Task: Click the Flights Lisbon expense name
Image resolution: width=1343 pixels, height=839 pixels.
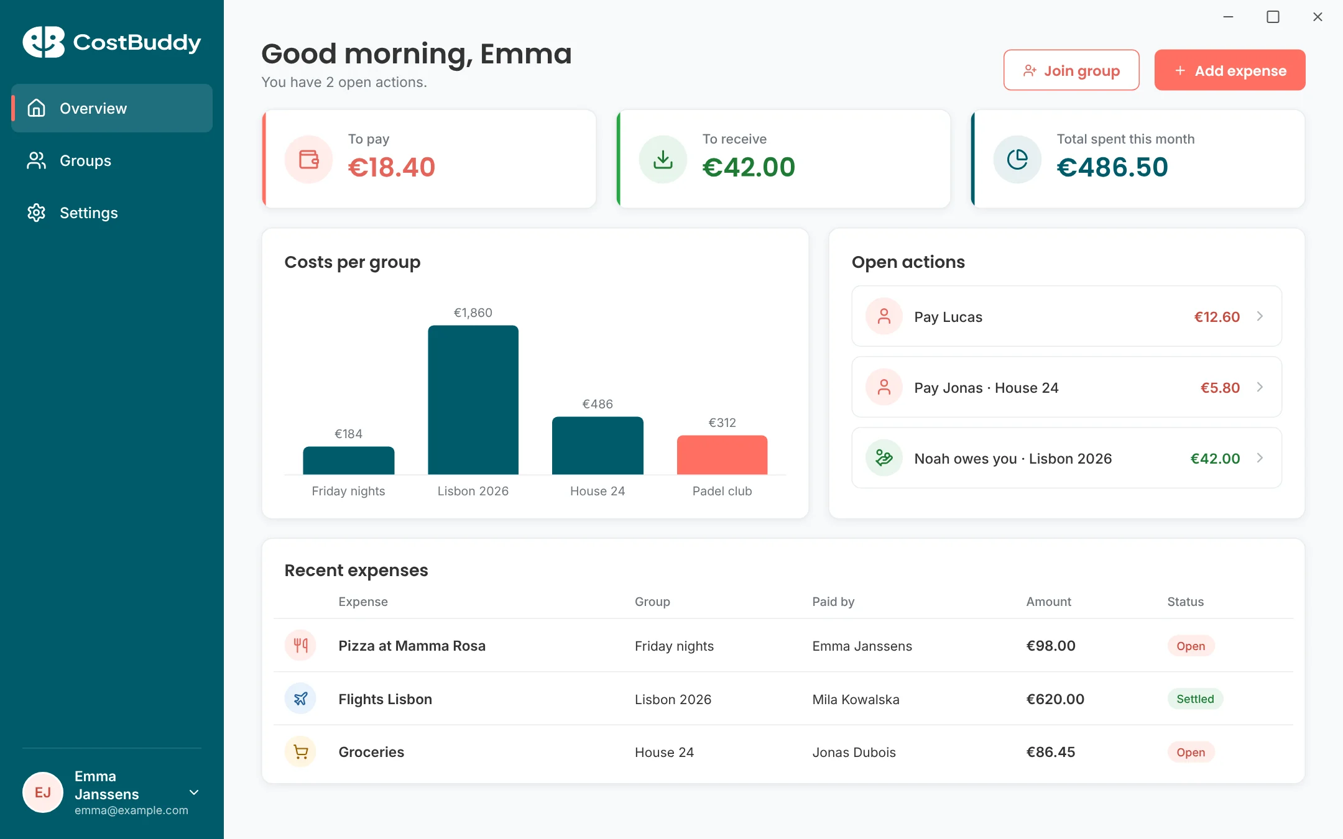Action: point(385,699)
